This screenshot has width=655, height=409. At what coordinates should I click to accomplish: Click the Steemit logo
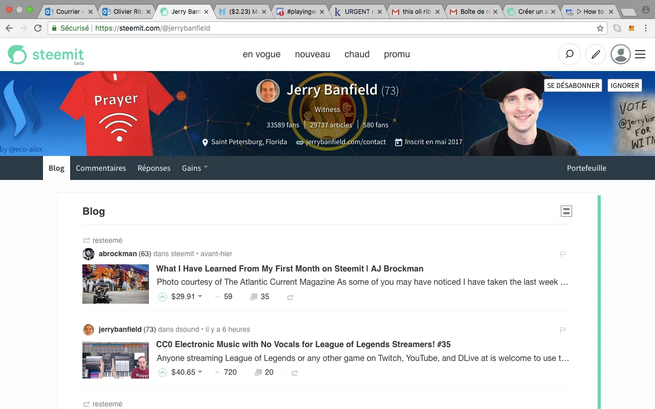pos(46,55)
